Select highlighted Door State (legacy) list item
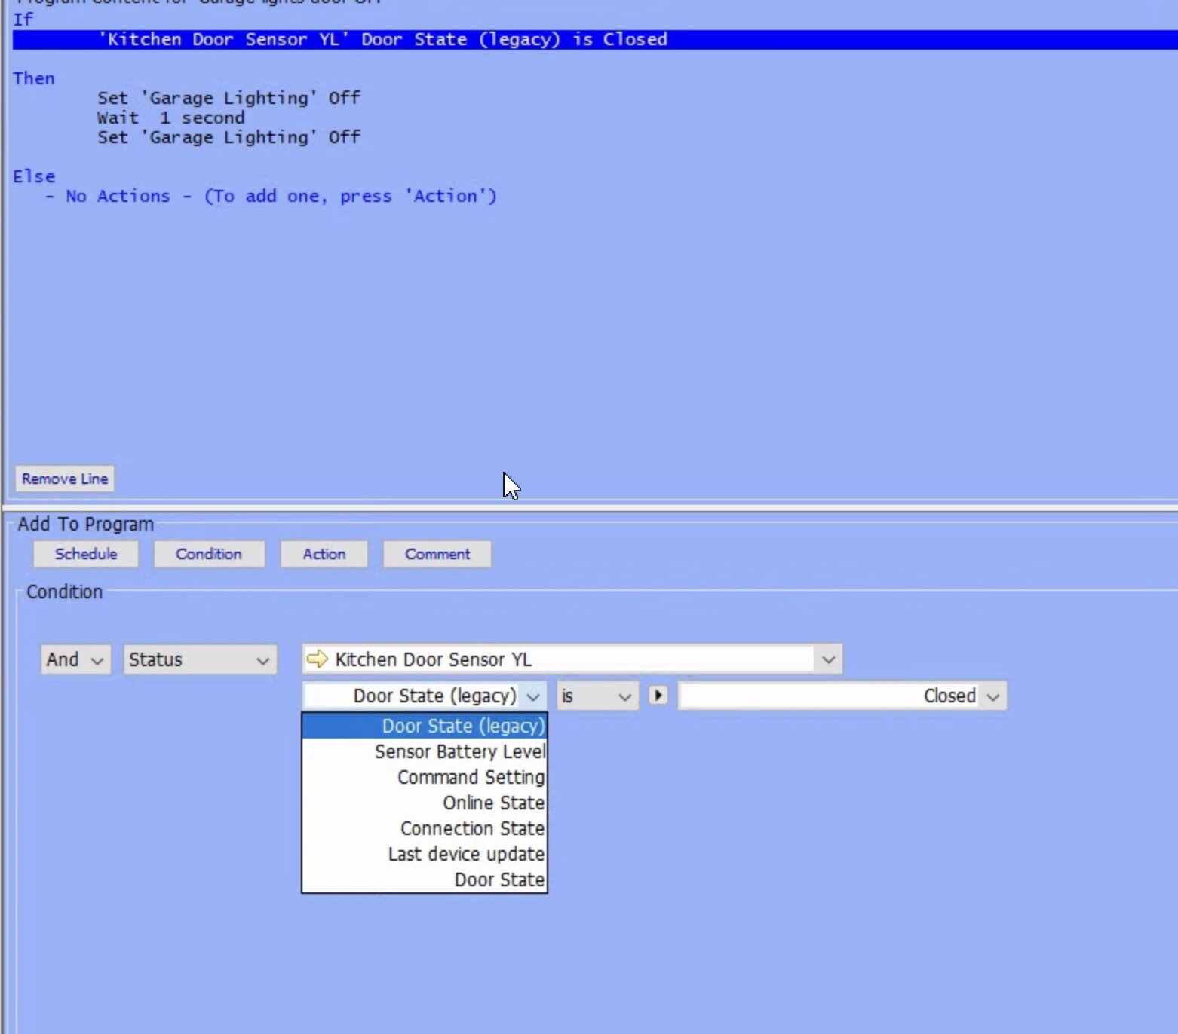1178x1034 pixels. (462, 726)
